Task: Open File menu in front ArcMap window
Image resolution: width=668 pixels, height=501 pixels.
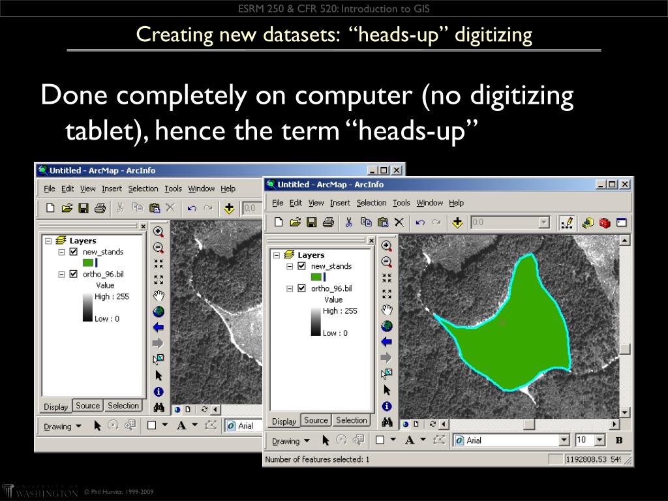Action: coord(278,203)
